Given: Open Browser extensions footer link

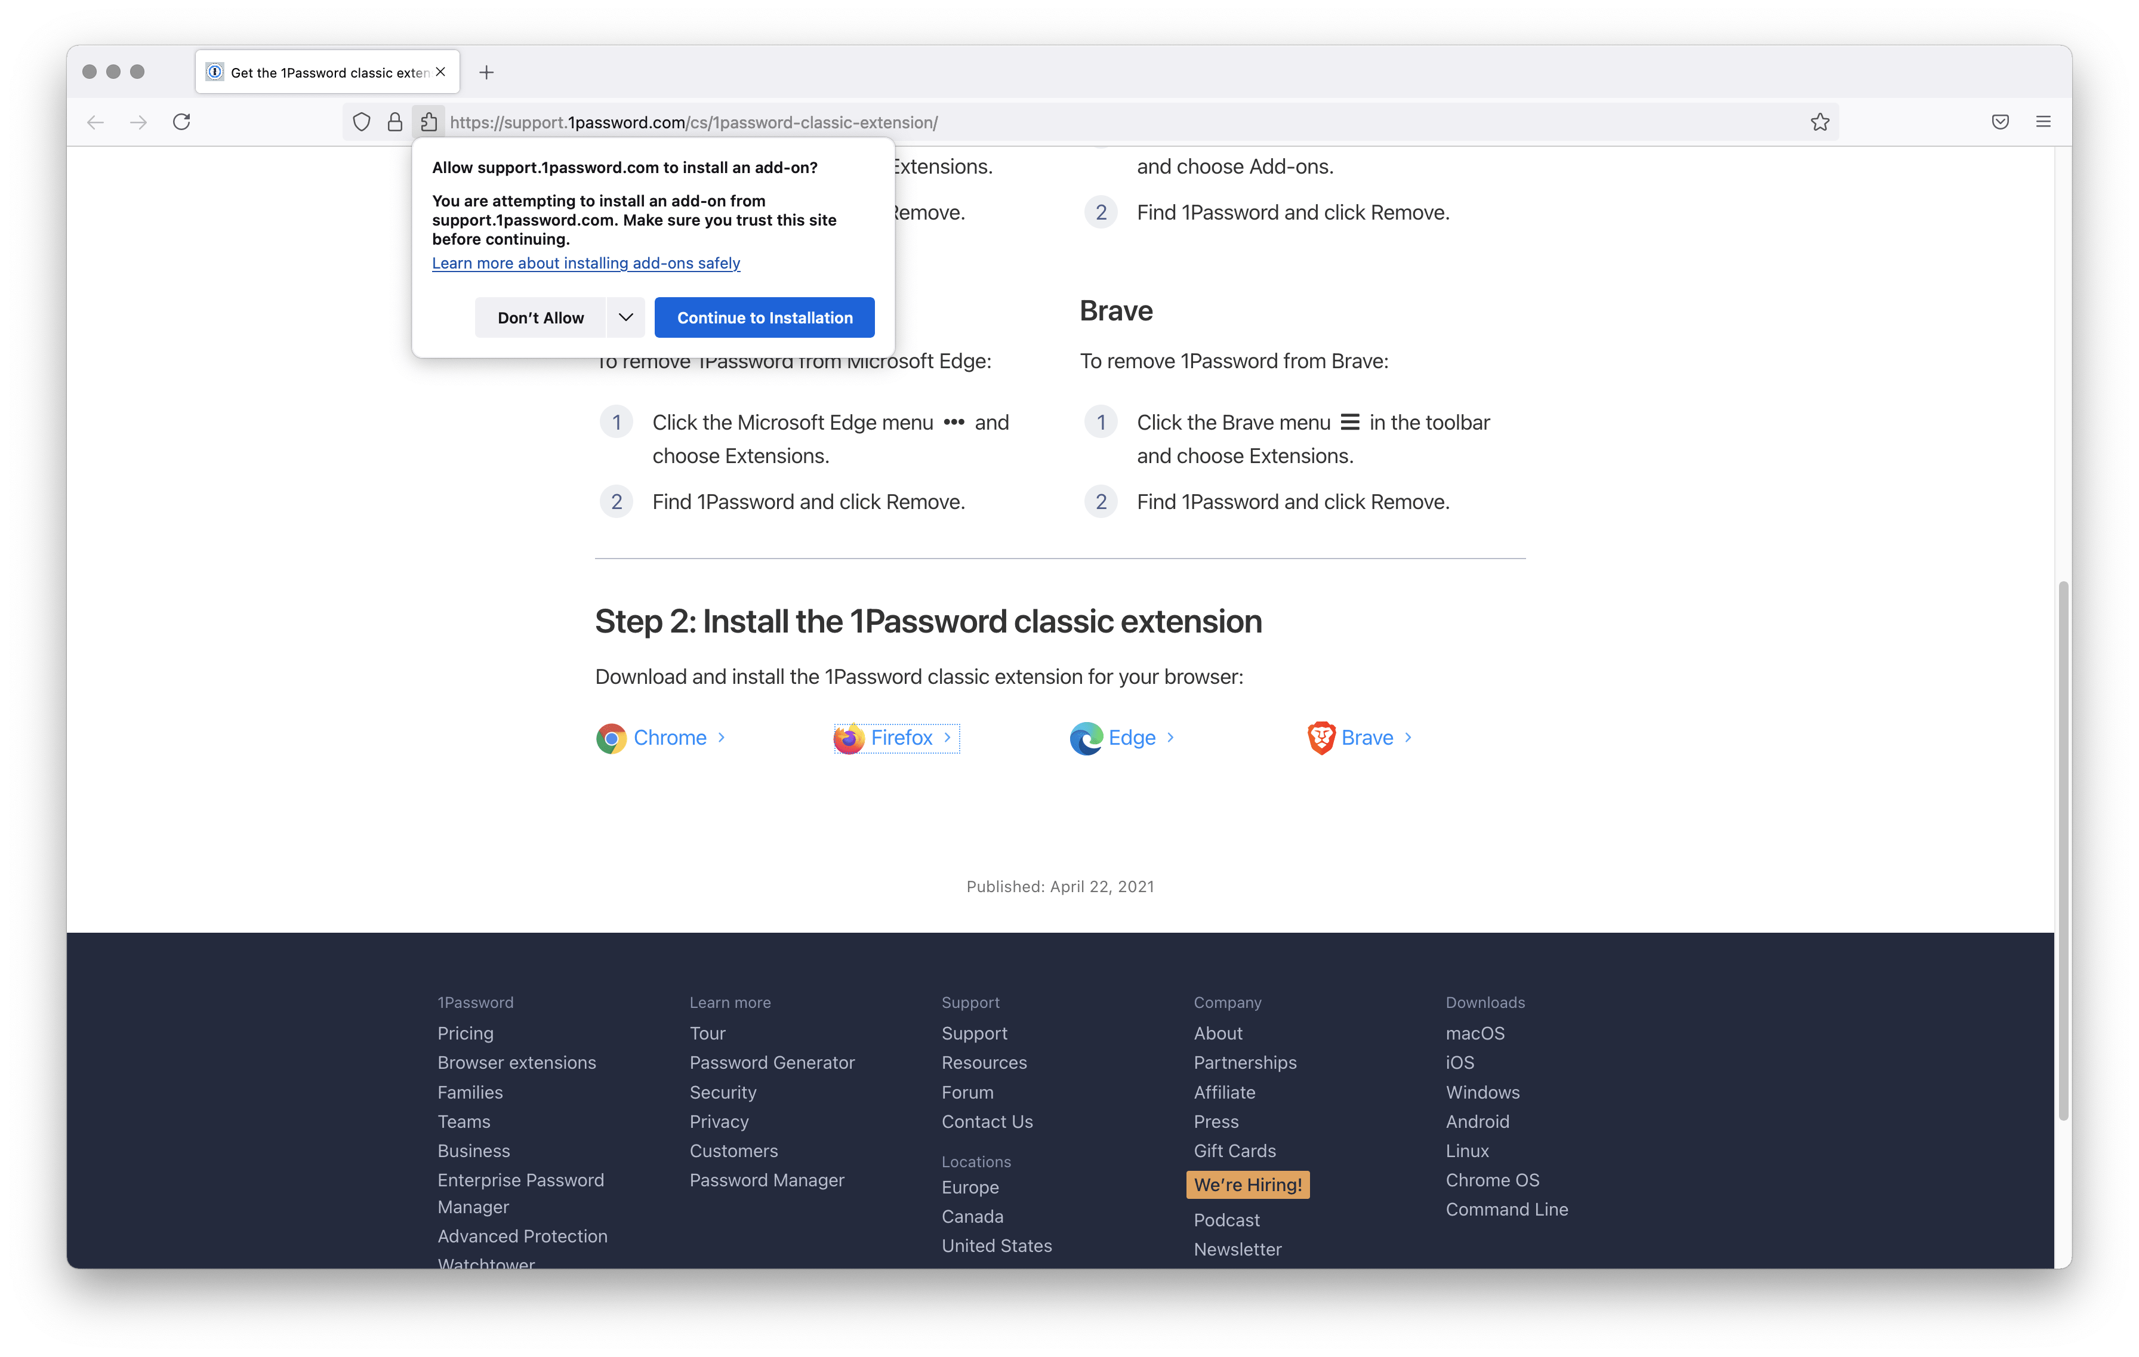Looking at the screenshot, I should coord(517,1062).
